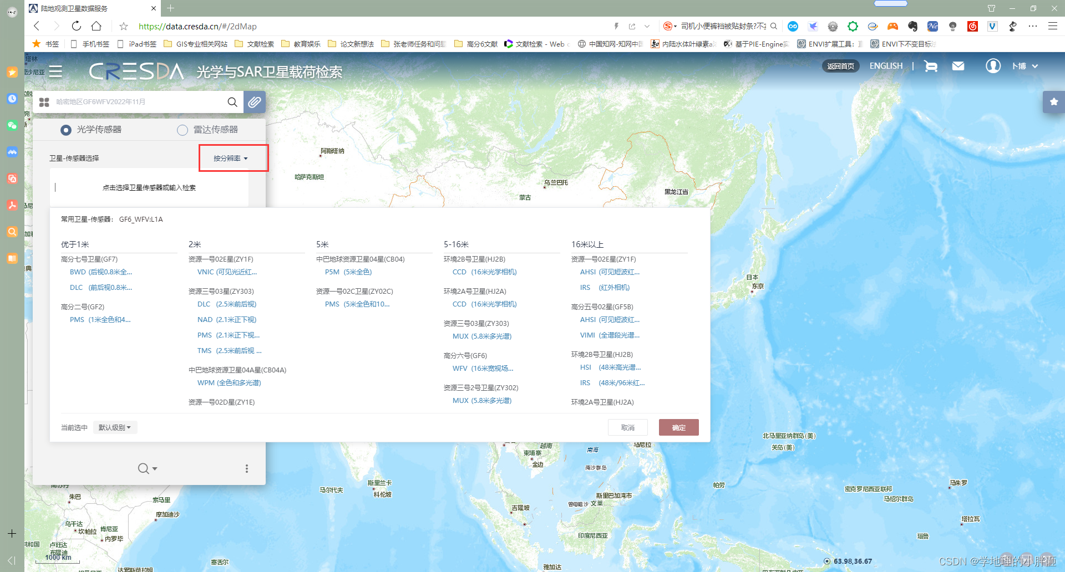Select HJ2B HSI 48米高光谱 sensor

(610, 367)
